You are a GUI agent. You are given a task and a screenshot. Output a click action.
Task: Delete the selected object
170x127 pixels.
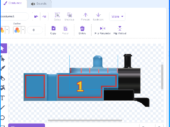(82, 30)
